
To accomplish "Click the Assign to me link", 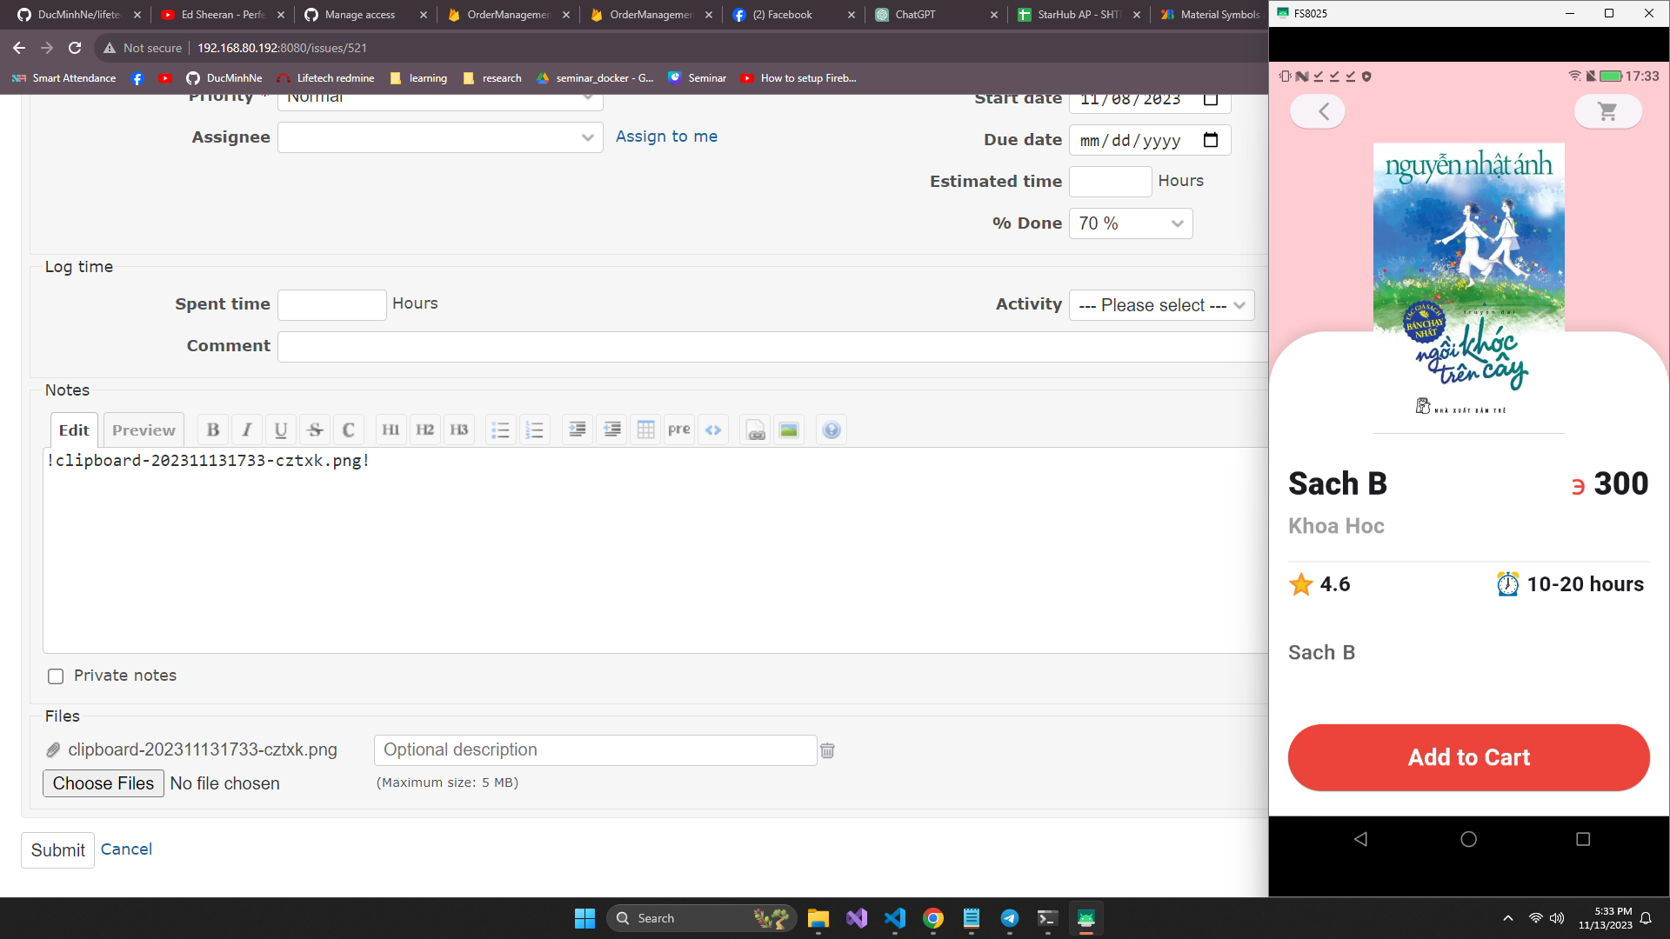I will [666, 137].
